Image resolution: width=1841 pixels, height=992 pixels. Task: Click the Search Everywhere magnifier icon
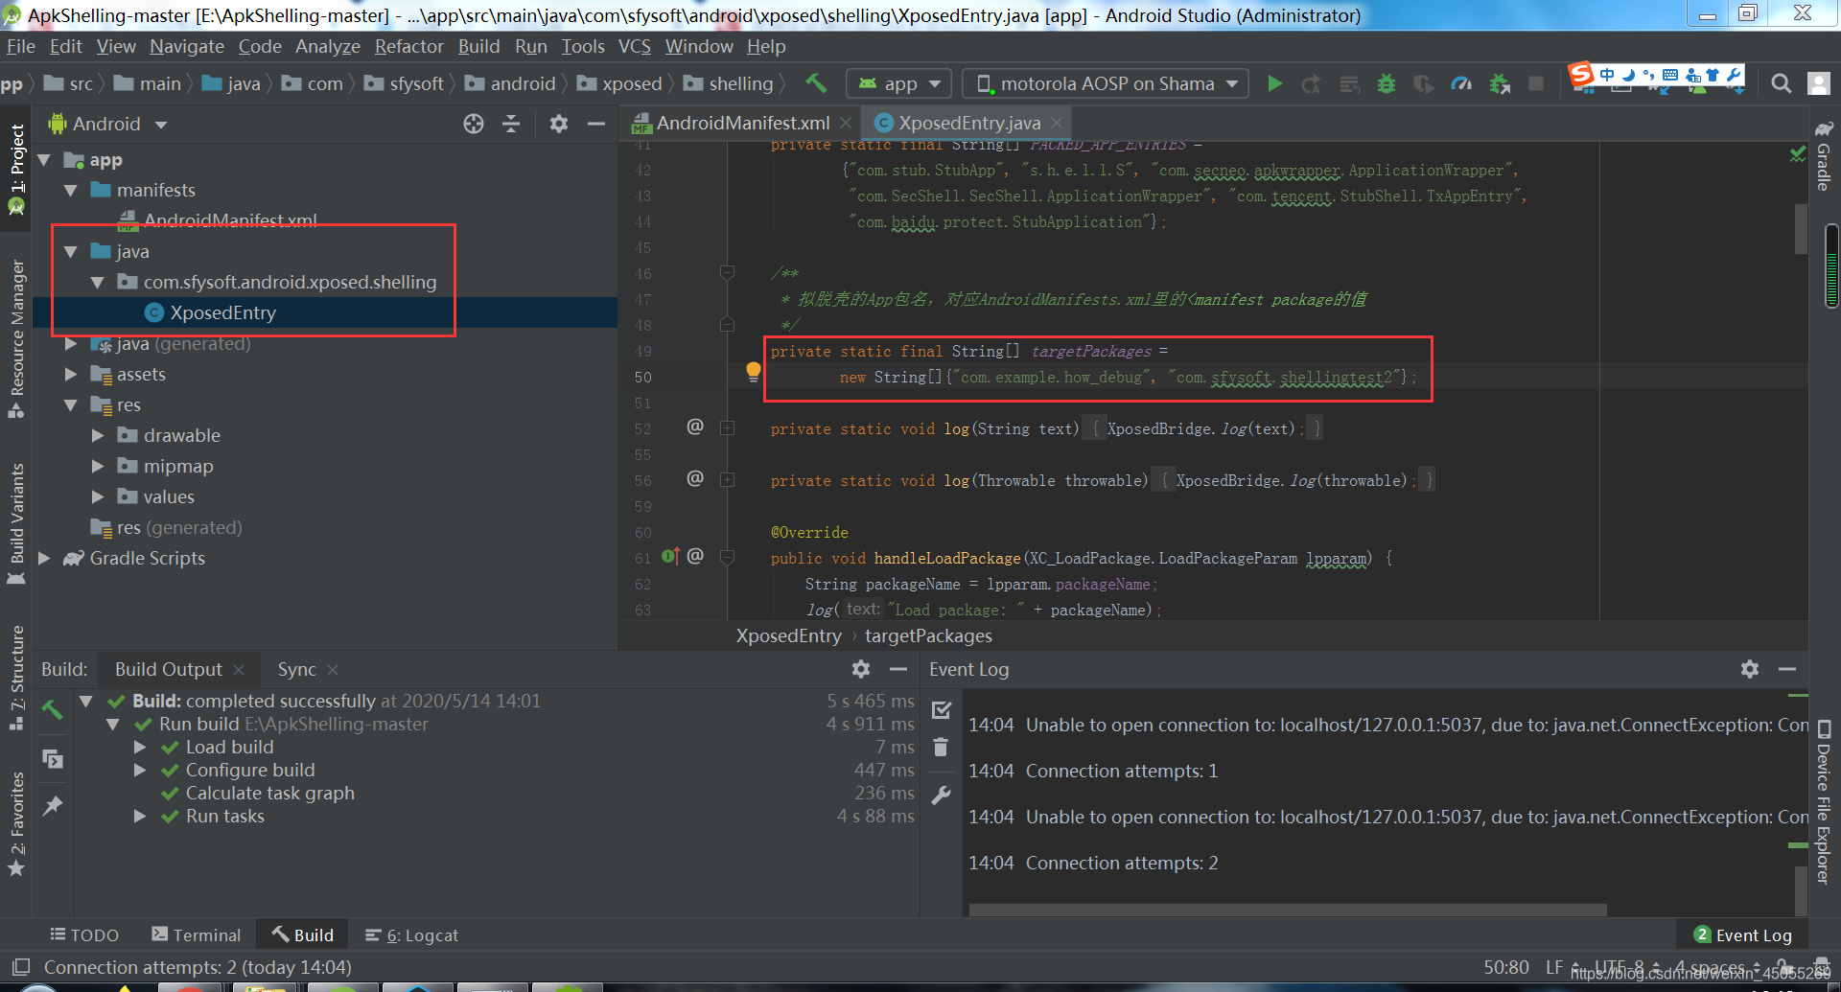pos(1781,84)
